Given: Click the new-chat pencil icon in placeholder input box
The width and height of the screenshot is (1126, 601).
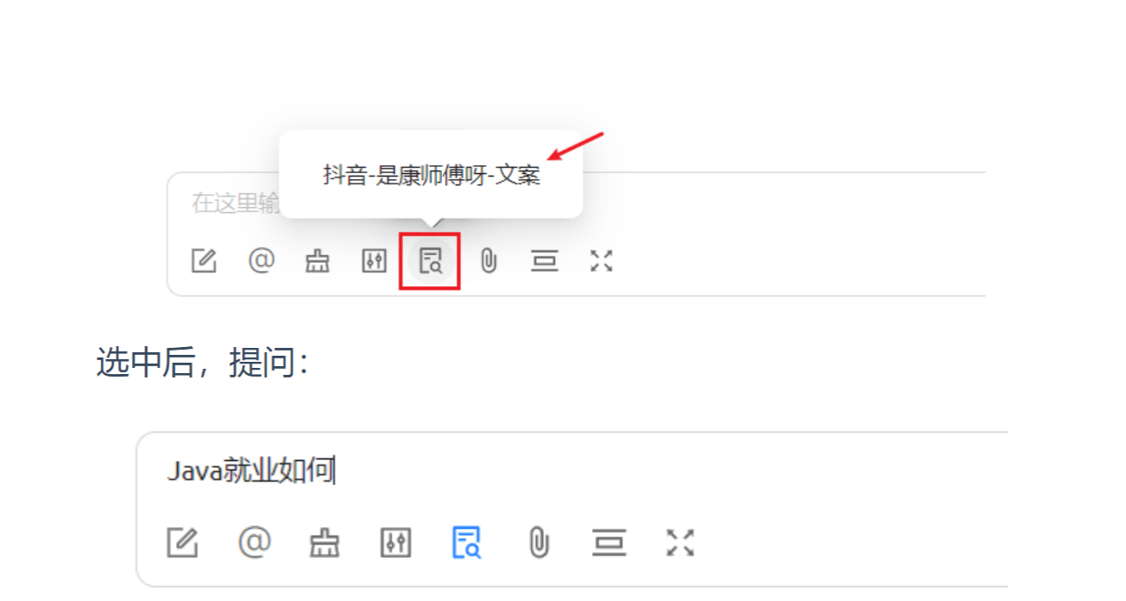Looking at the screenshot, I should (204, 261).
